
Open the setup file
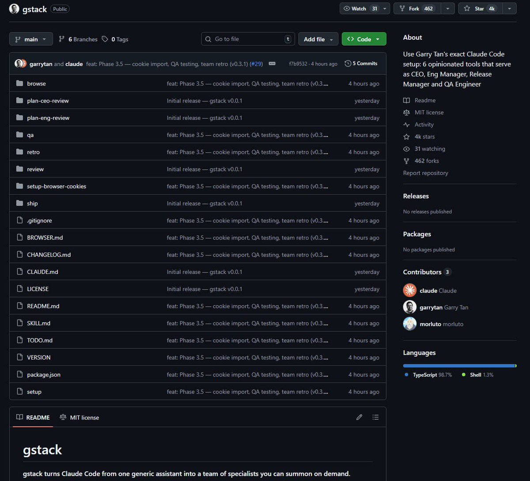[x=34, y=392]
